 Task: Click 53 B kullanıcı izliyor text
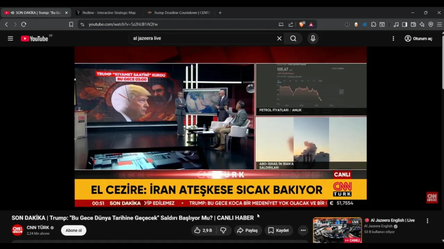pyautogui.click(x=379, y=232)
